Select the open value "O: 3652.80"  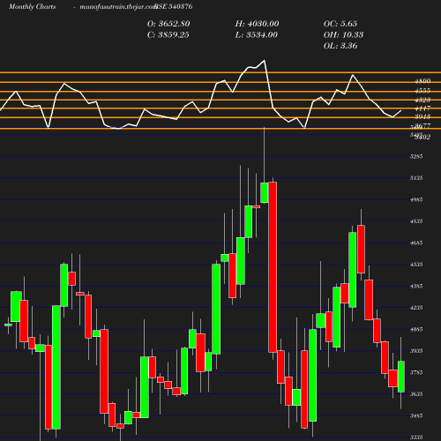tap(168, 24)
